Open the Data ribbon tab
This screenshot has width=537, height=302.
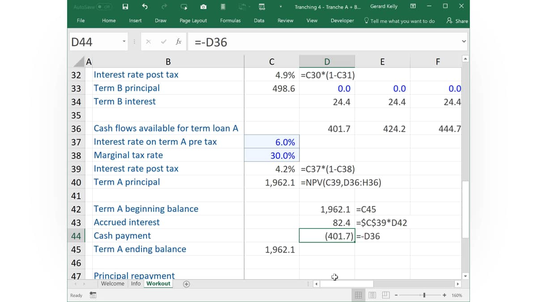click(x=259, y=21)
